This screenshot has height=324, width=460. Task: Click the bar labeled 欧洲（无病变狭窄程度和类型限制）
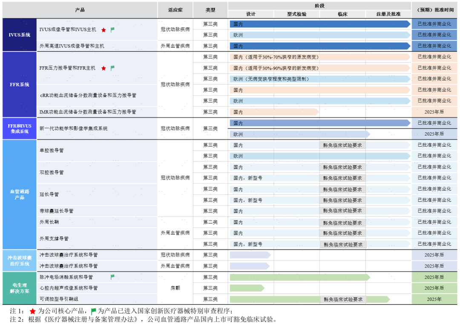pos(320,79)
